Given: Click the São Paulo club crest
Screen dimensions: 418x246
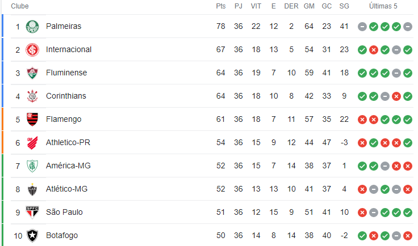Looking at the screenshot, I should [x=32, y=213].
